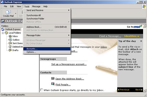
Task: Click the Windows logo icon
Action: (144, 6)
